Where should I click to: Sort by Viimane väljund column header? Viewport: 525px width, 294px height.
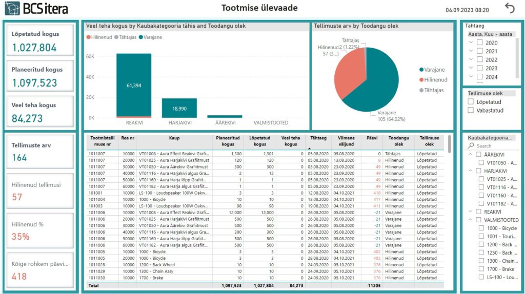346,141
